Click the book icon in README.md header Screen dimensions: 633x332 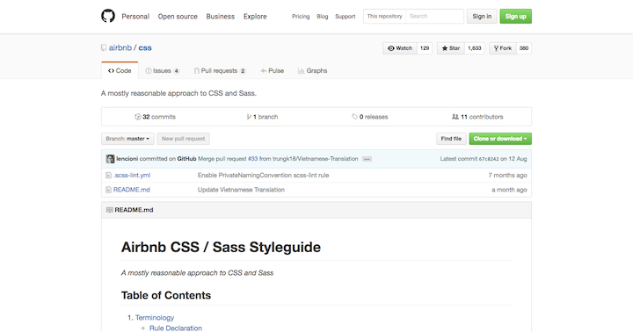click(109, 210)
